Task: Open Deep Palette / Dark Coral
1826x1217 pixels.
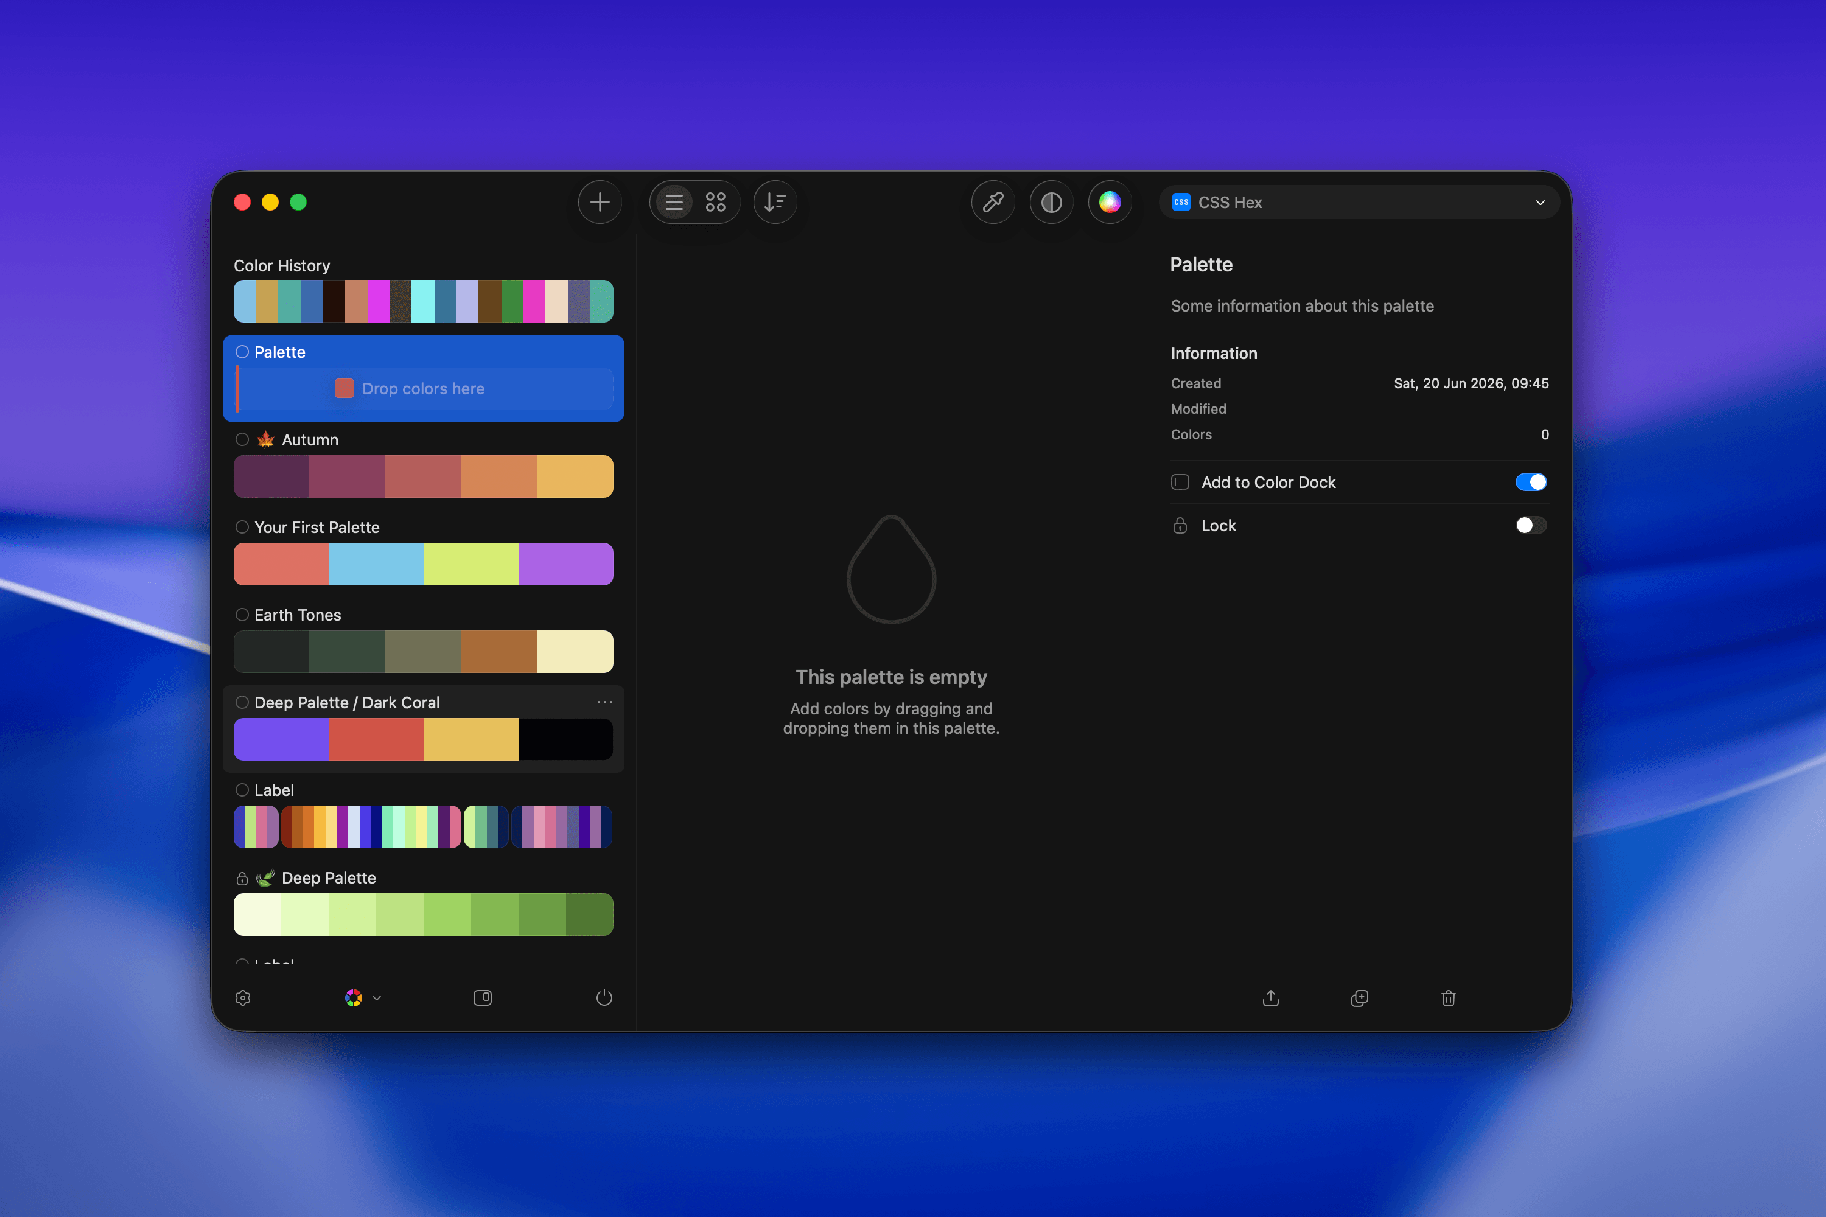Action: [423, 729]
